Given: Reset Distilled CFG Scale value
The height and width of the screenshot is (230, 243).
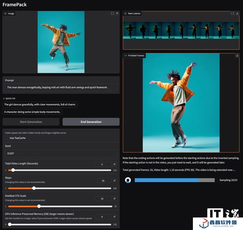Looking at the screenshot, I should click(114, 199).
